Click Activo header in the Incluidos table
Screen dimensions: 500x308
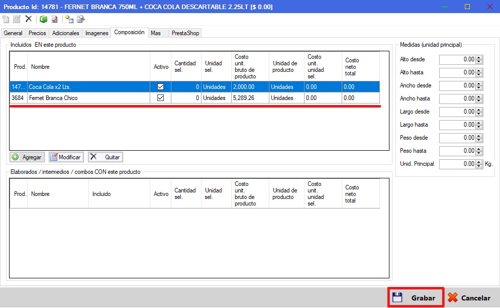161,67
